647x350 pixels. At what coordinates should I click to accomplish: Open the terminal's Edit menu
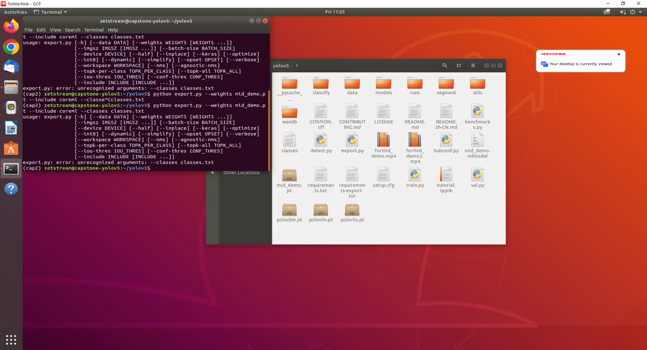click(41, 30)
